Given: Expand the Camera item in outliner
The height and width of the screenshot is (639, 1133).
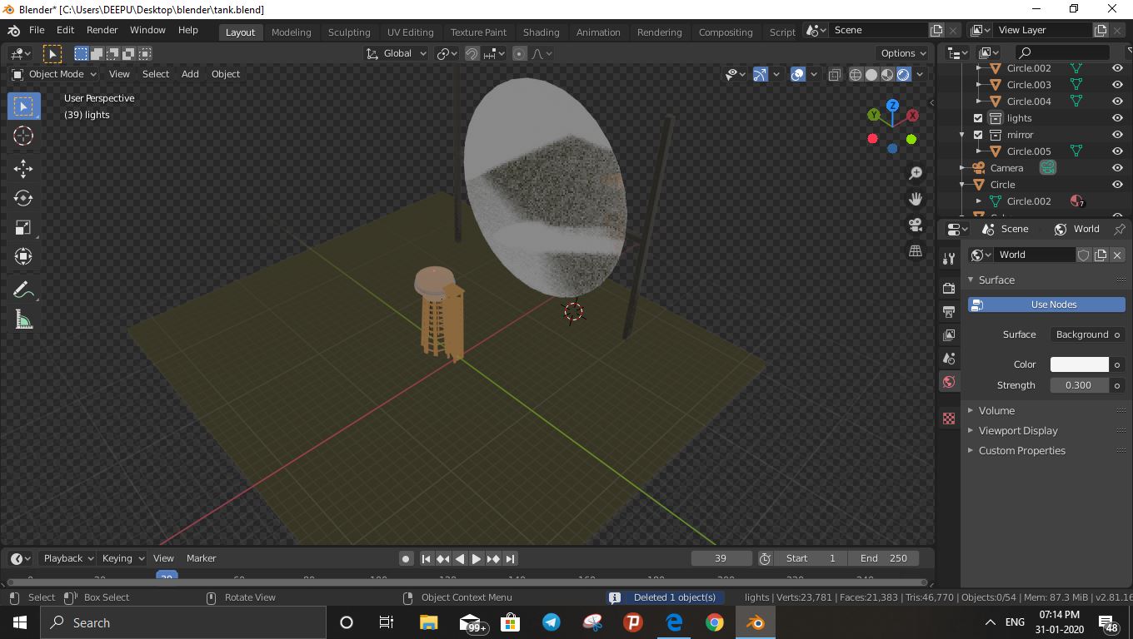Looking at the screenshot, I should (962, 168).
